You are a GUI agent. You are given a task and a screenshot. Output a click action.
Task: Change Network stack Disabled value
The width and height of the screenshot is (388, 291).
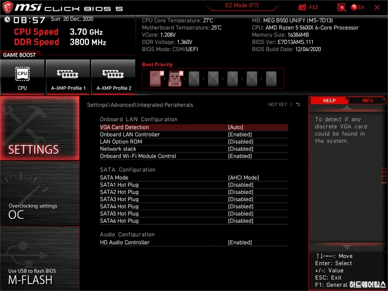point(241,149)
